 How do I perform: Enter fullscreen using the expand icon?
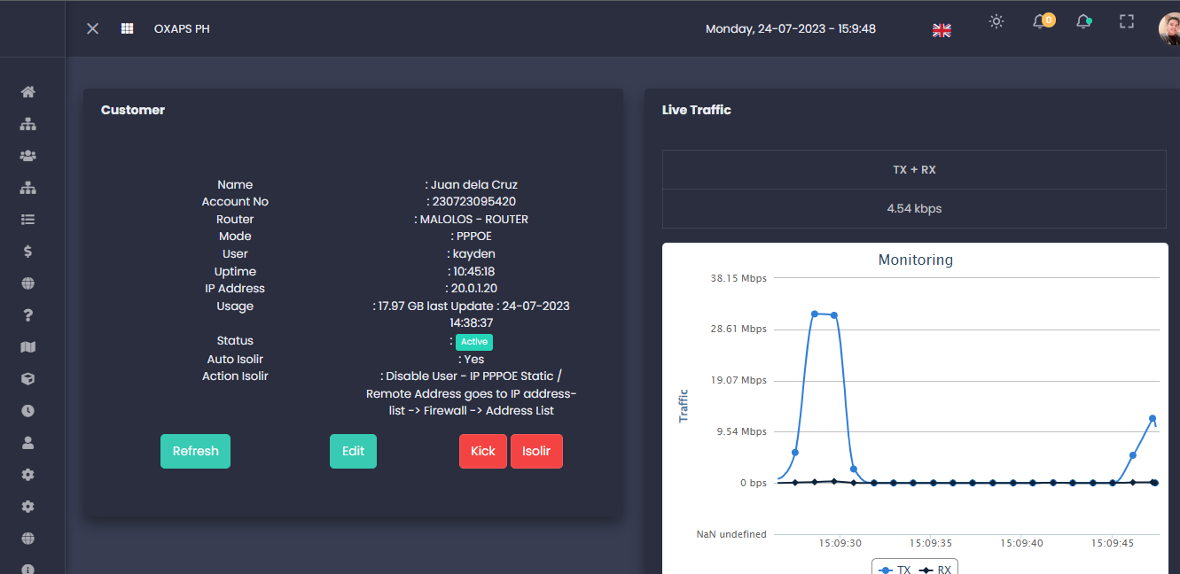(x=1127, y=21)
